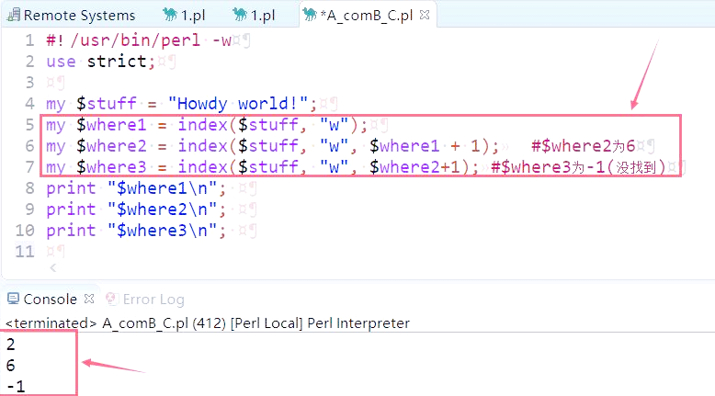Click the comment '#$where2为6'
715x396 pixels.
[584, 146]
